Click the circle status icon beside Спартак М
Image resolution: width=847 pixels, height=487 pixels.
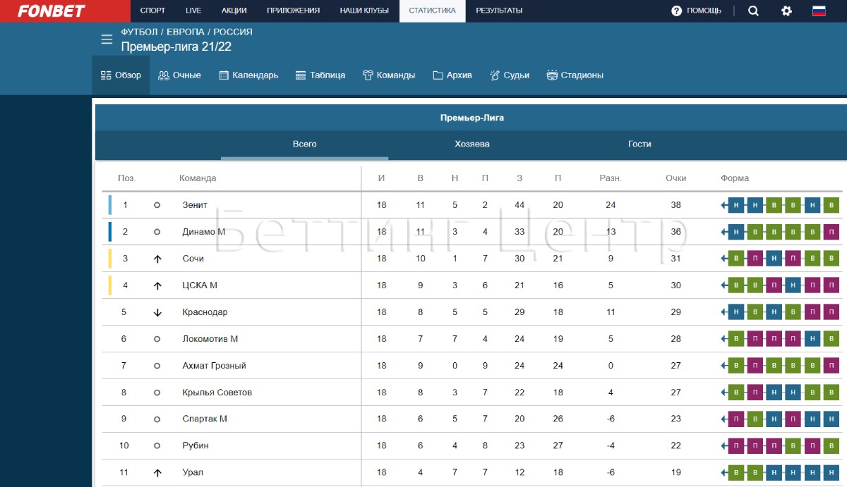pos(157,419)
